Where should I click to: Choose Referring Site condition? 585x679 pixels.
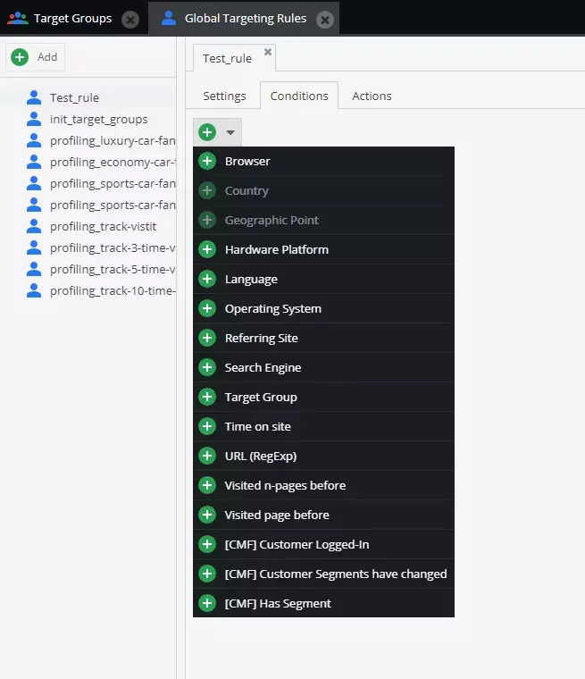[323, 338]
